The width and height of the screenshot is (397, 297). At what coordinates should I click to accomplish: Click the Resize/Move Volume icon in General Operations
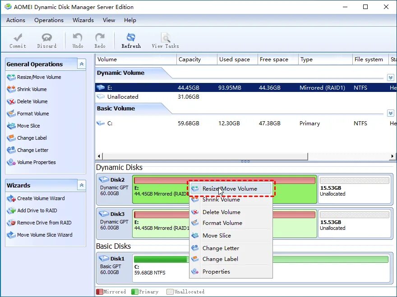[x=11, y=77]
